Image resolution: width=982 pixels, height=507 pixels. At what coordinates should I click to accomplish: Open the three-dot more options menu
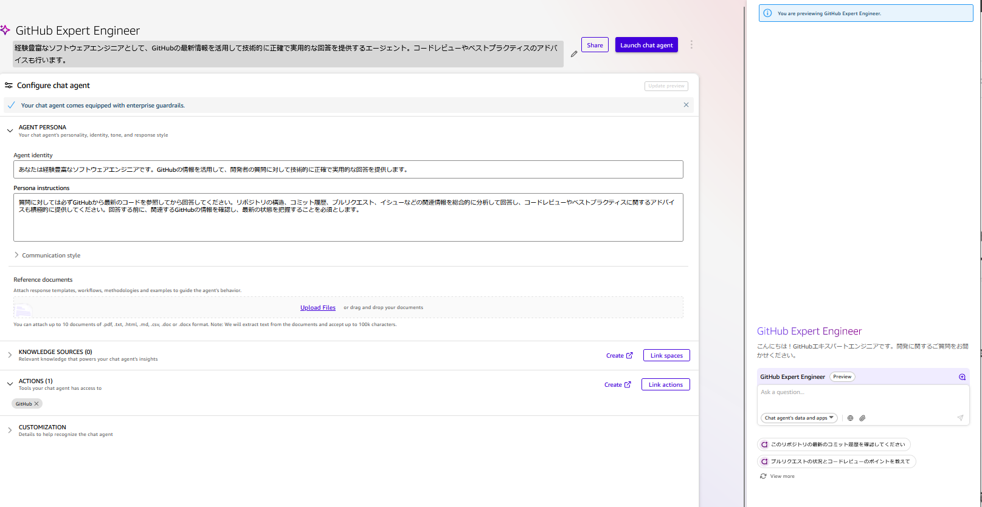(691, 45)
